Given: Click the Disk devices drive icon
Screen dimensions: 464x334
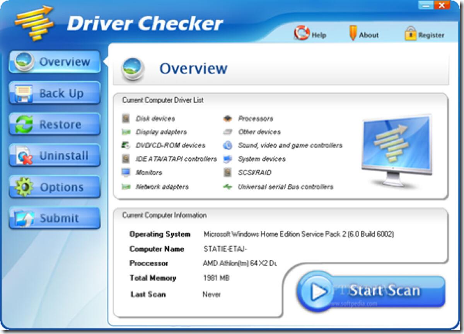Looking at the screenshot, I should pos(126,119).
